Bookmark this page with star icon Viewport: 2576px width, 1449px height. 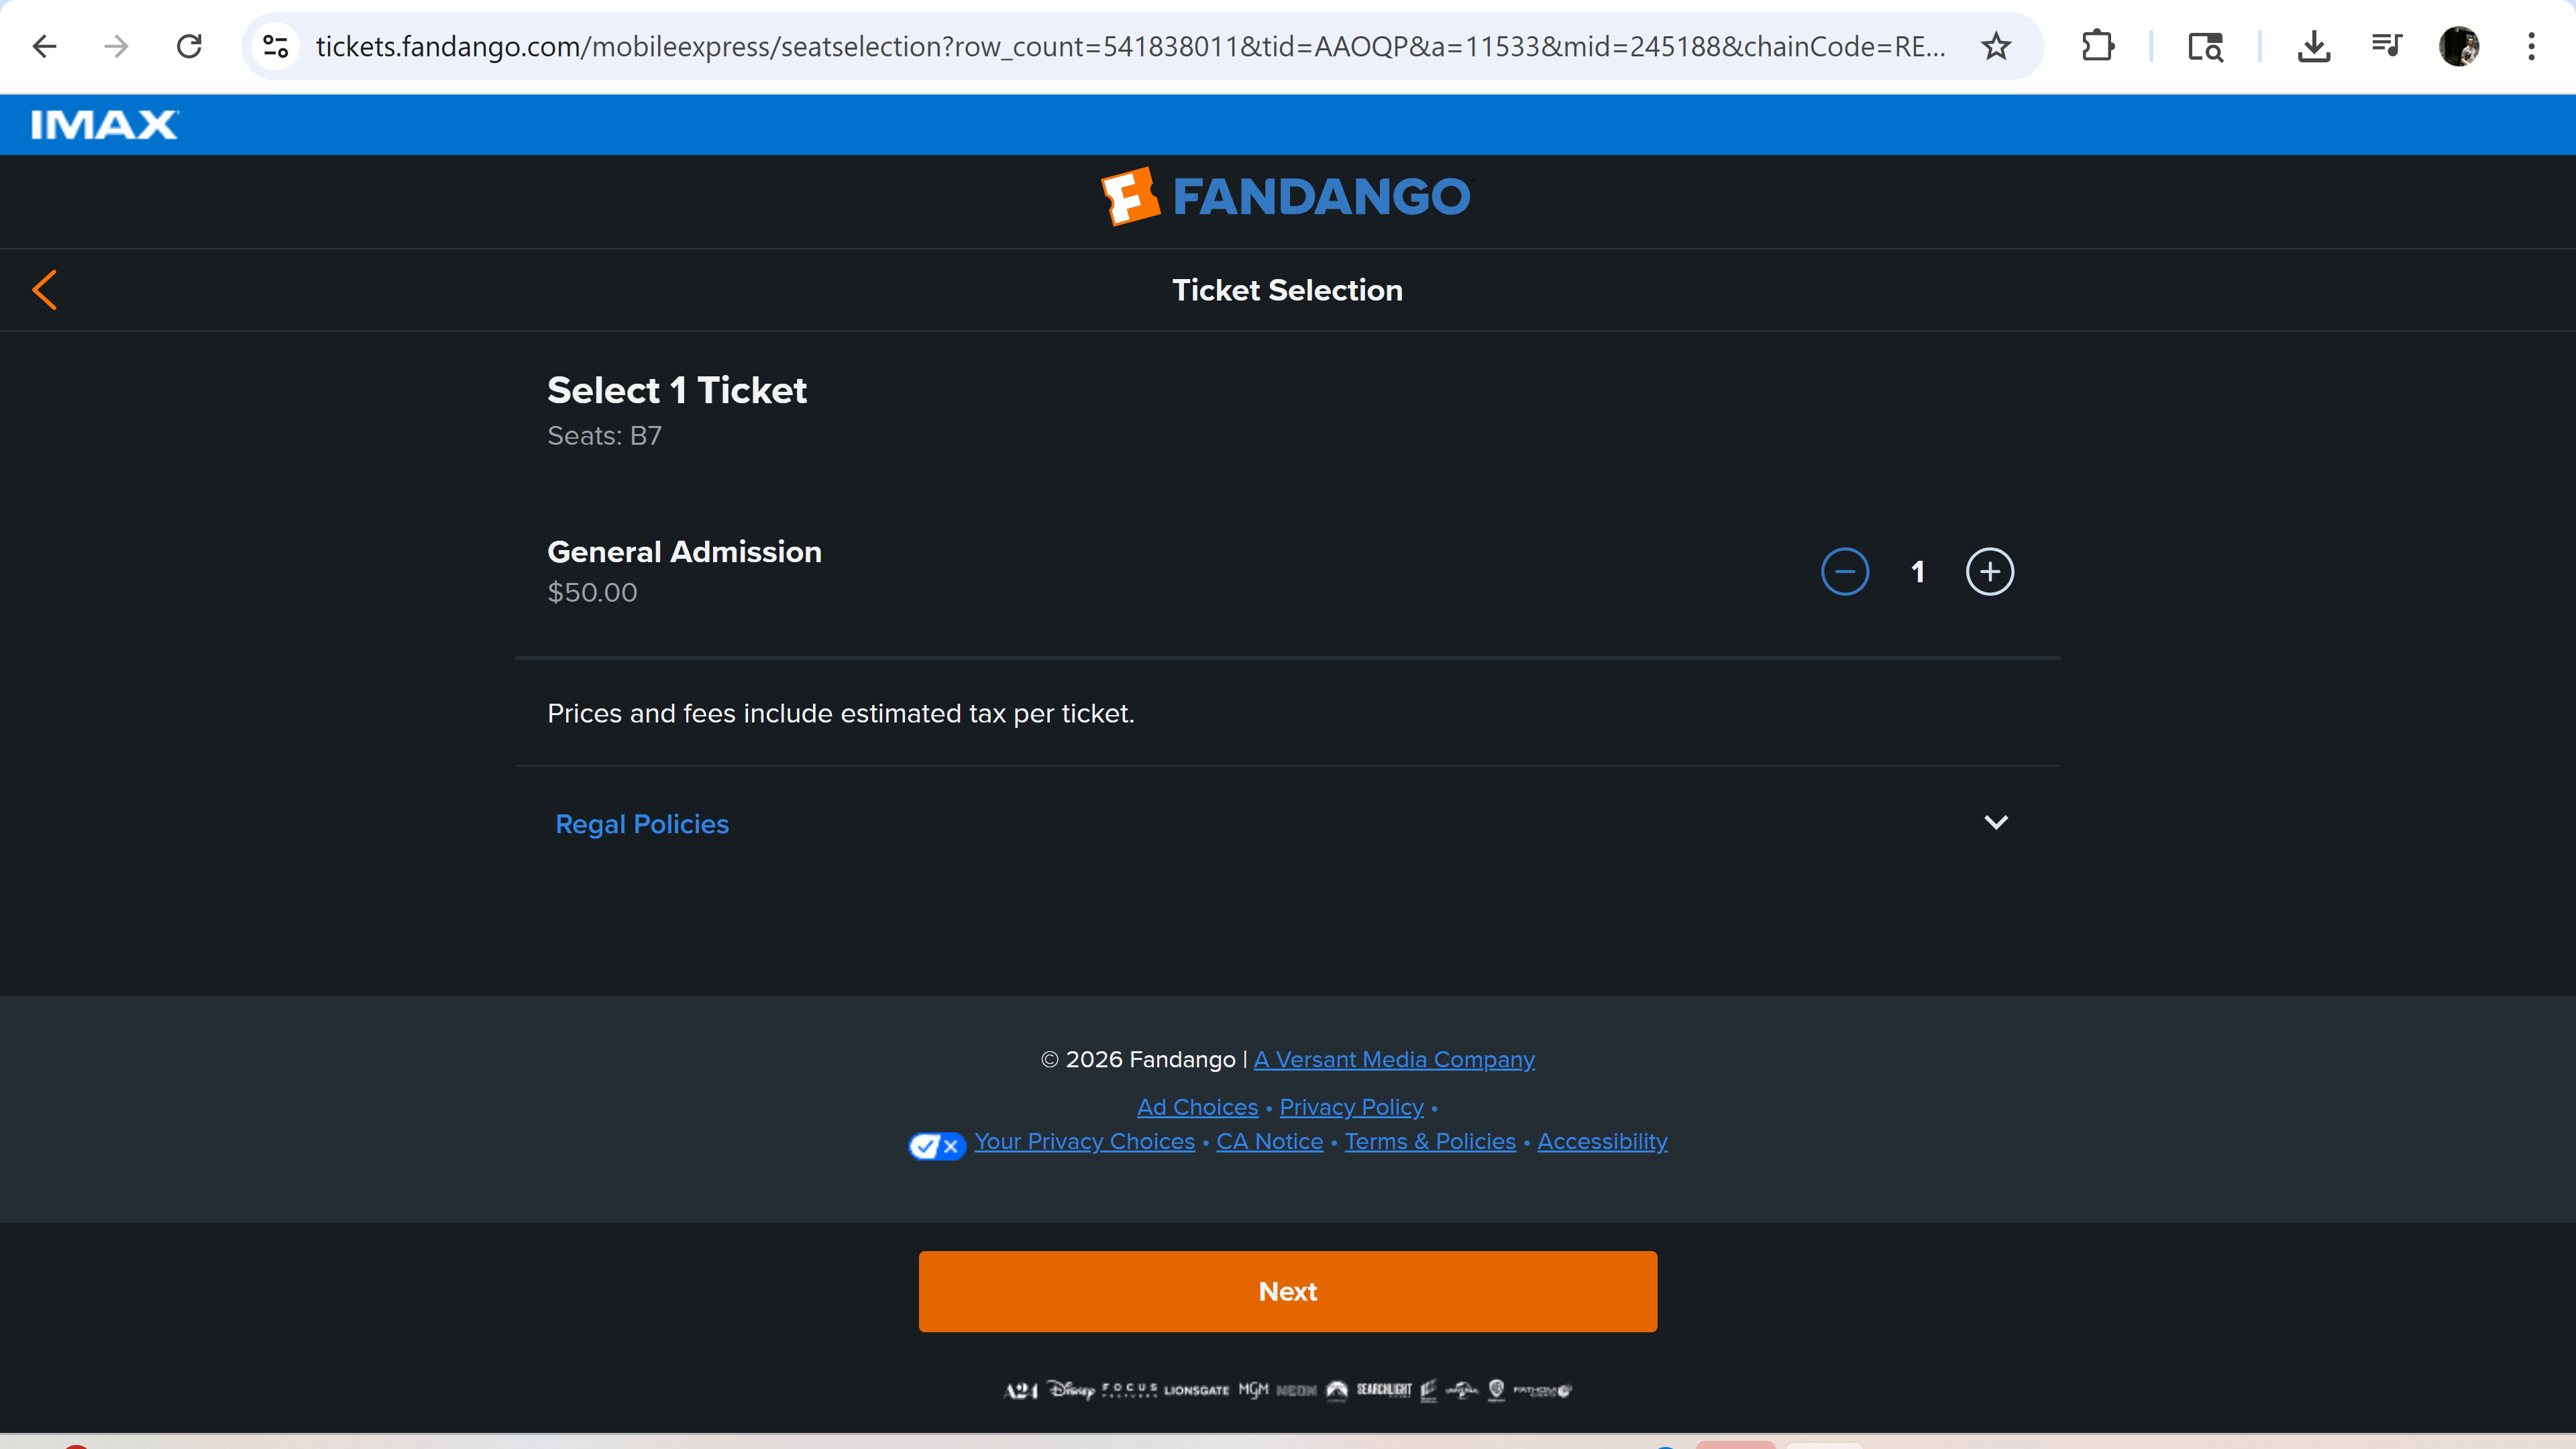tap(1996, 46)
